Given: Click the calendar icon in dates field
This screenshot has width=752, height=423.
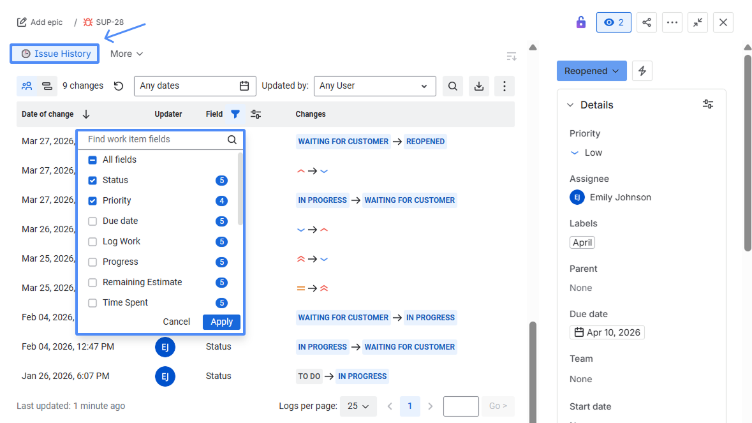Looking at the screenshot, I should 244,86.
